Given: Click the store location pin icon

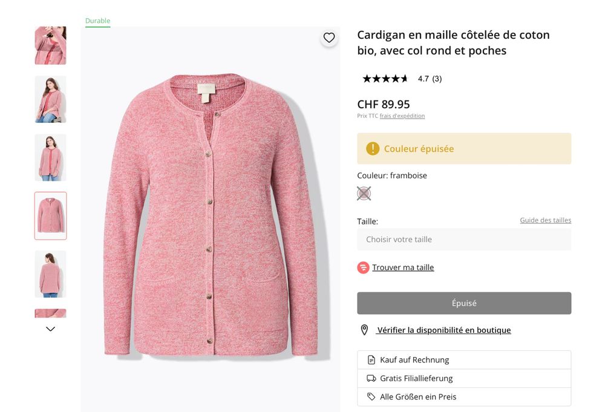Looking at the screenshot, I should click(364, 330).
